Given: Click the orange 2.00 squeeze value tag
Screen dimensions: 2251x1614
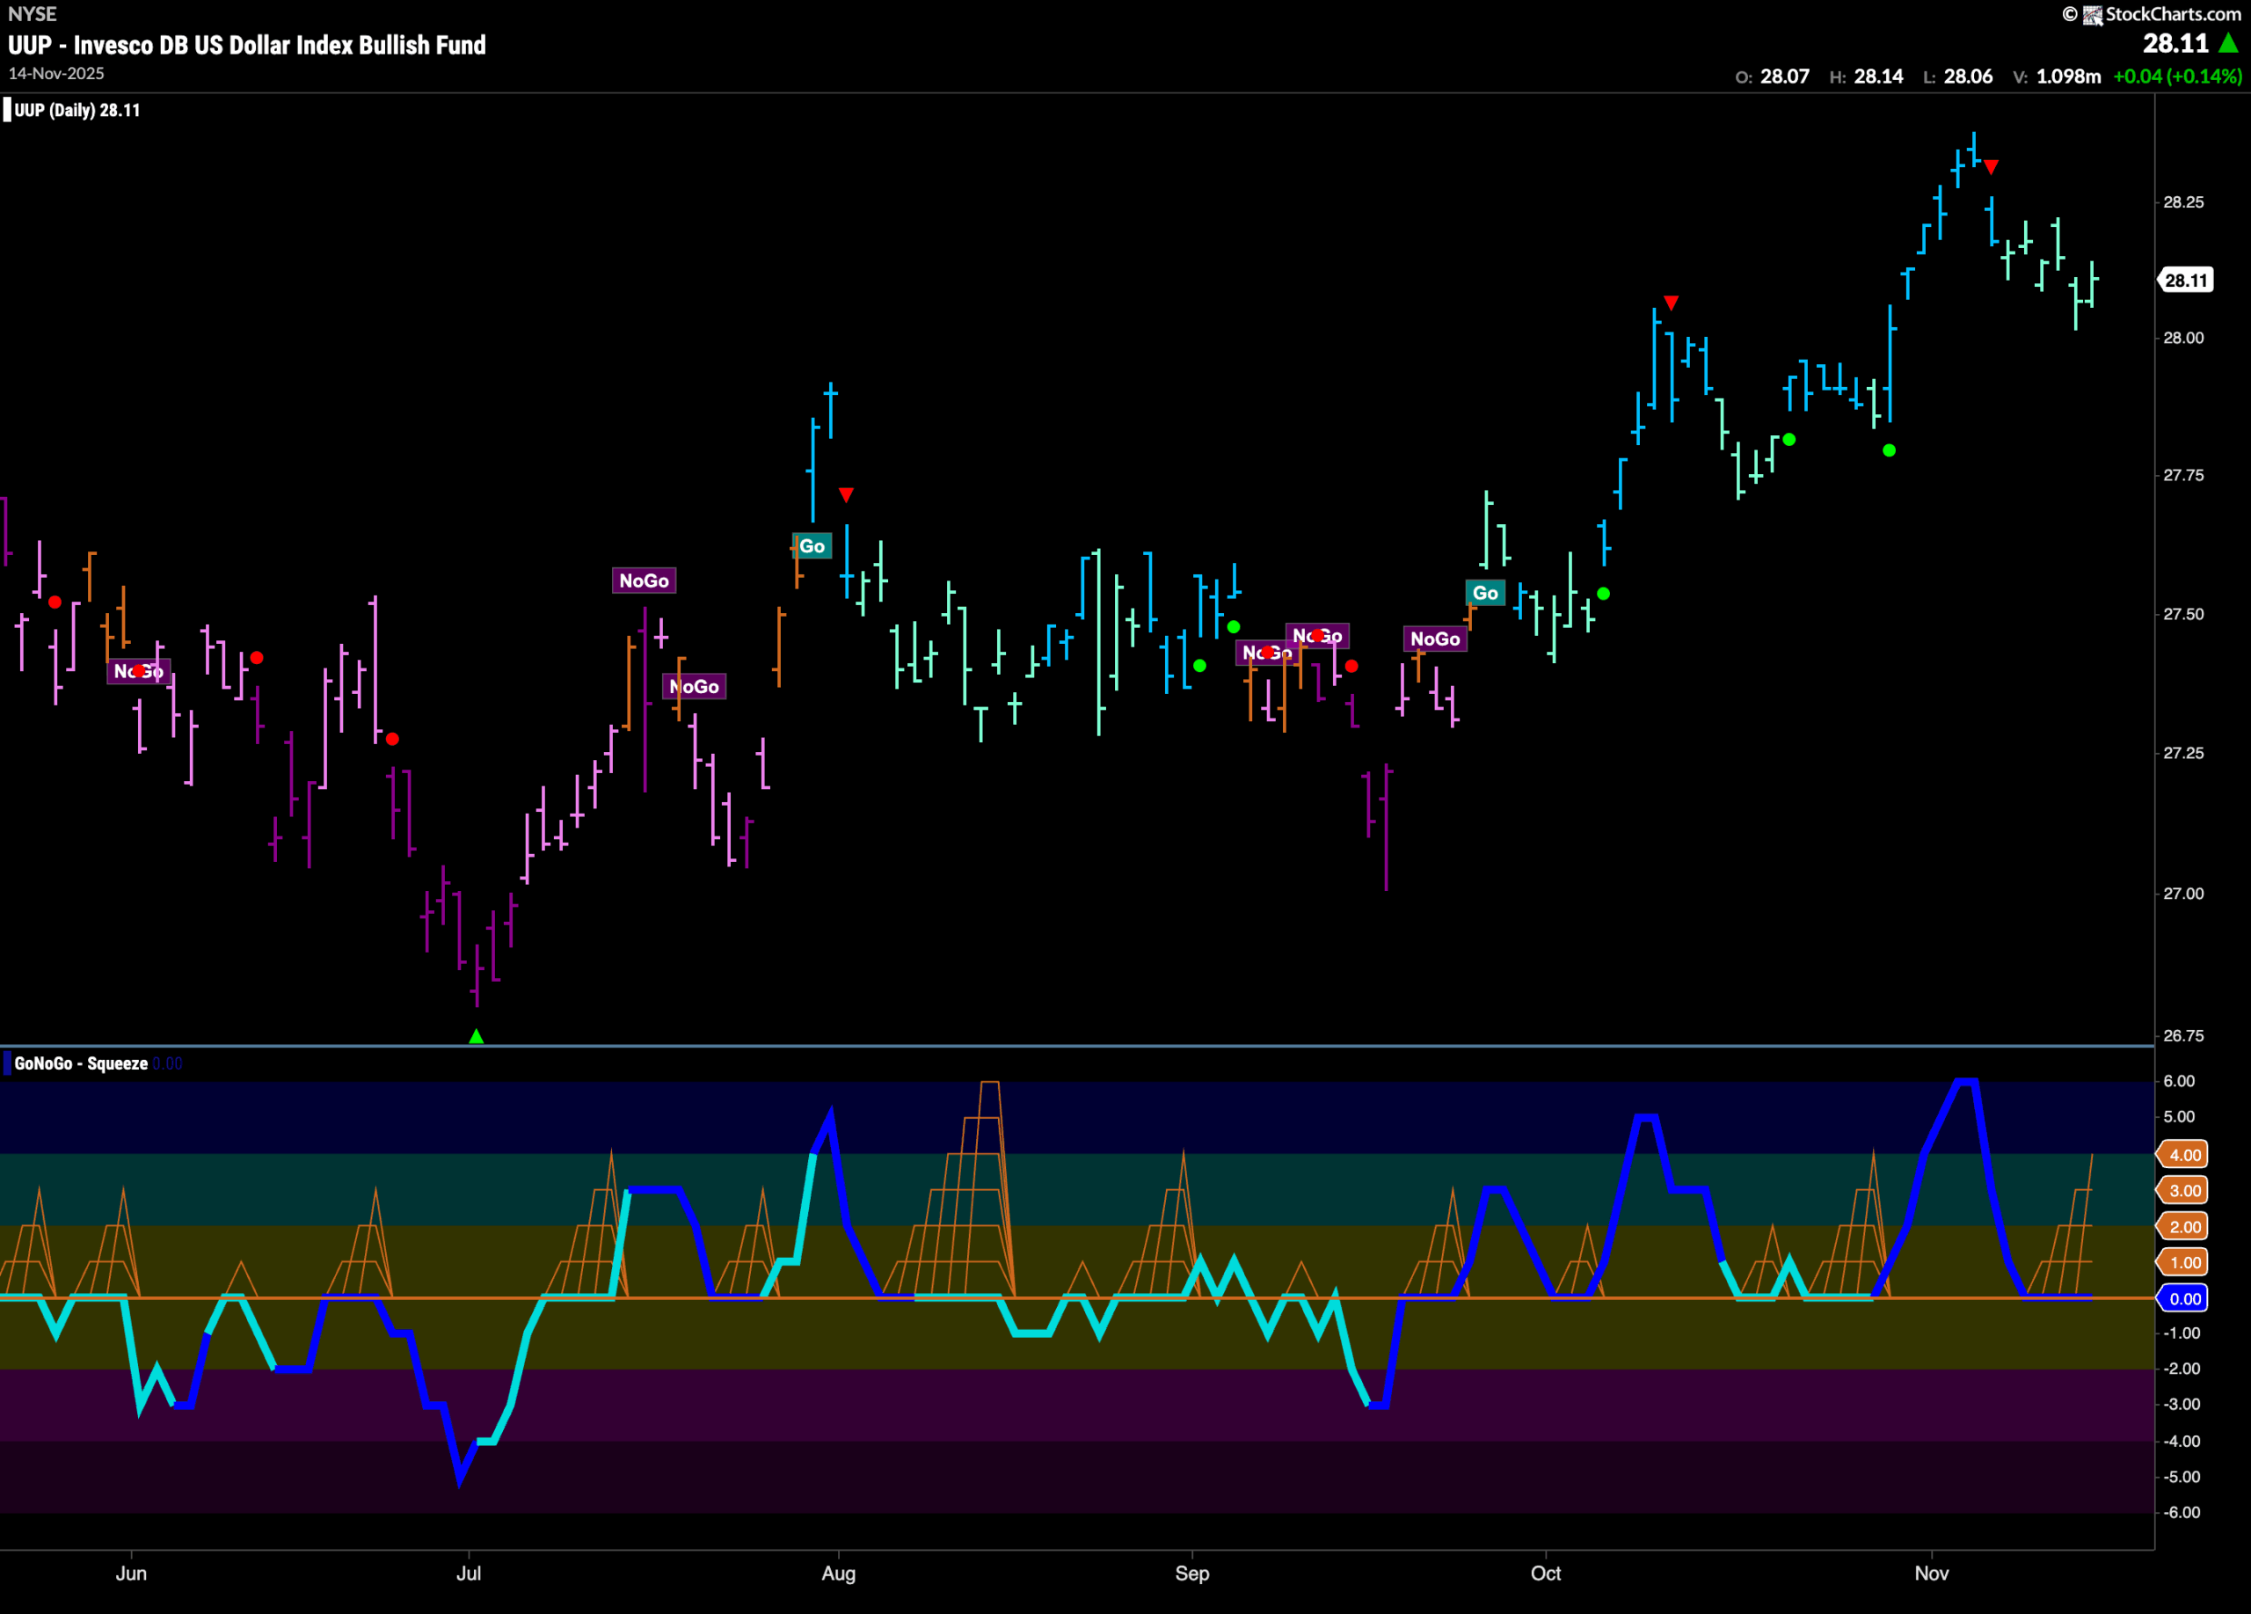Looking at the screenshot, I should (2183, 1228).
